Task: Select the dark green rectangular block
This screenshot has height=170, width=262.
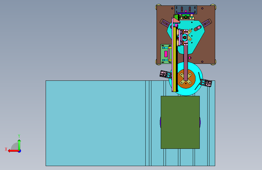Action: point(180,122)
